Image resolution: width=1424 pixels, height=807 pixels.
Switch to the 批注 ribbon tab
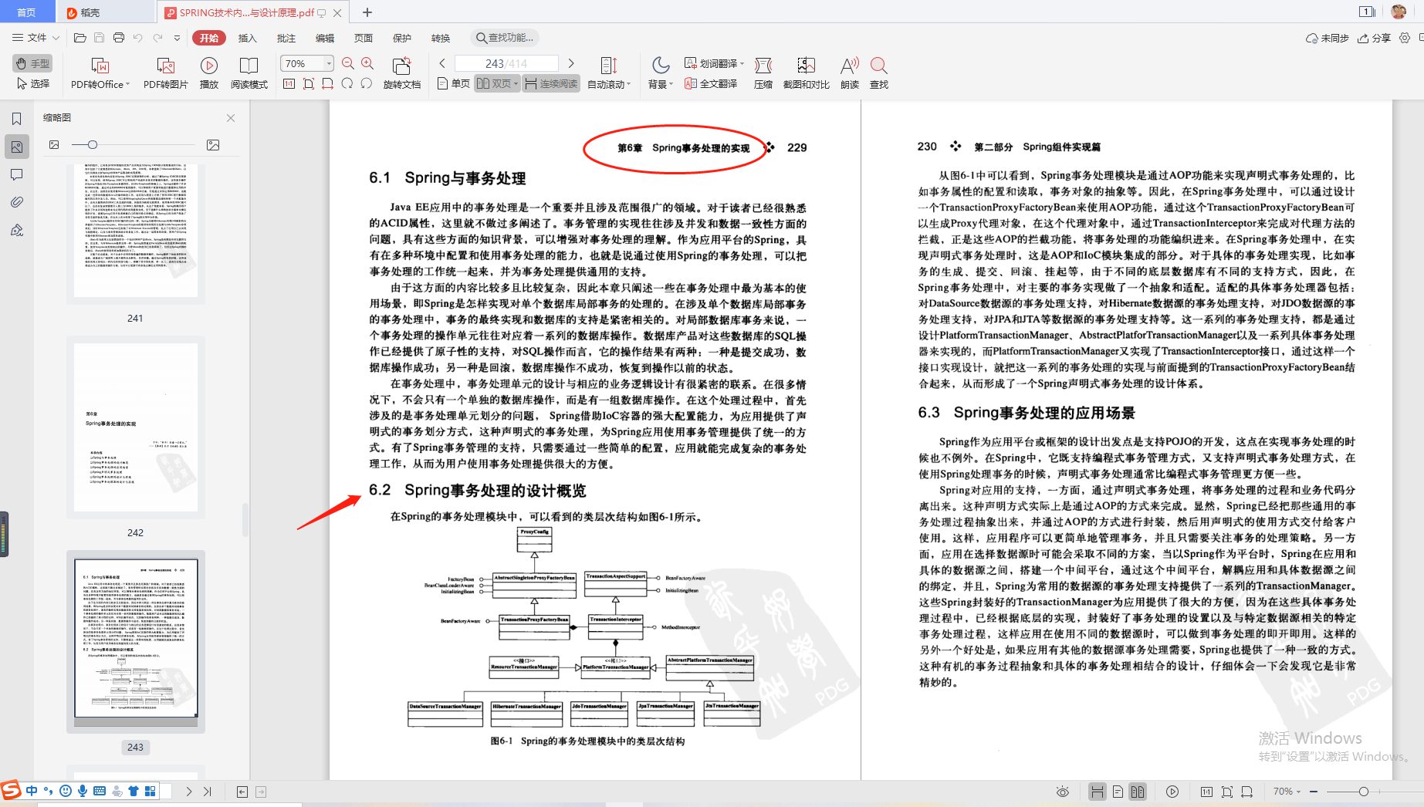coord(286,38)
